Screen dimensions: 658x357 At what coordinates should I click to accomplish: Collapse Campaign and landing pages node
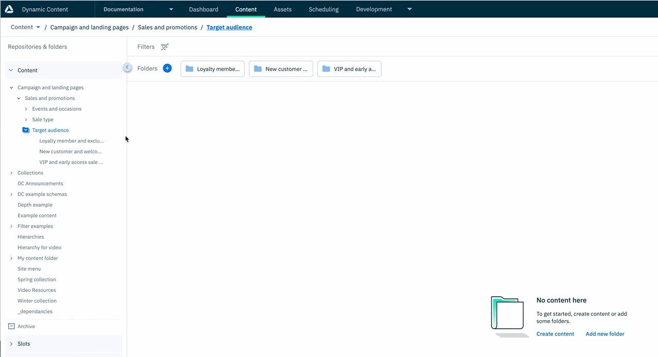pyautogui.click(x=12, y=88)
